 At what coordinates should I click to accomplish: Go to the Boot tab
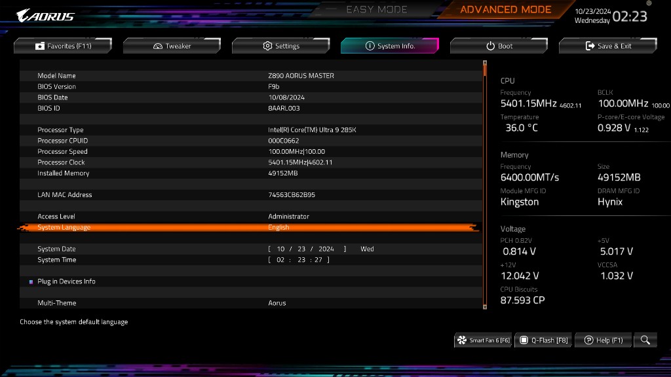pos(499,46)
